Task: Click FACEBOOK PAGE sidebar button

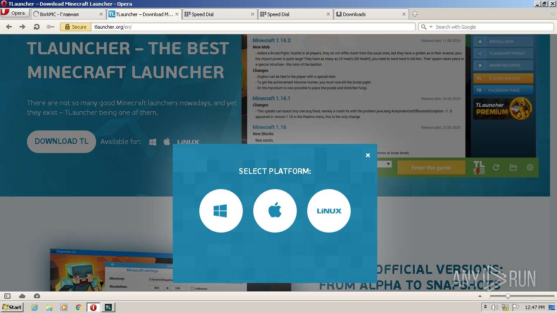Action: pyautogui.click(x=503, y=90)
